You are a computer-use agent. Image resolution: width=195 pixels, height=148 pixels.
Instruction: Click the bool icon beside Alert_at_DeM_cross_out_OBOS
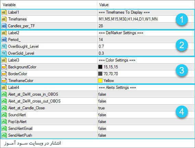[x=4, y=101]
